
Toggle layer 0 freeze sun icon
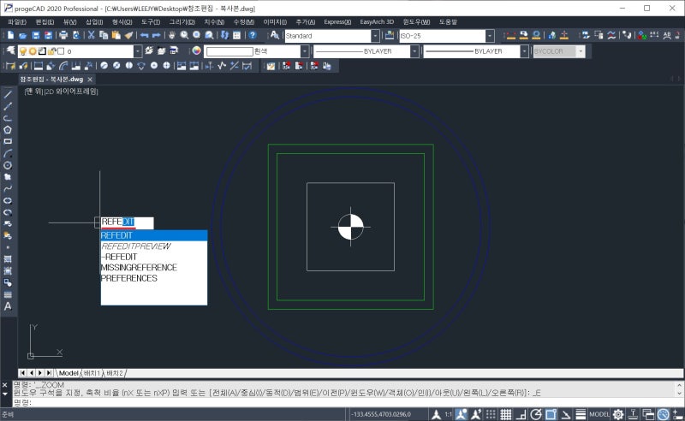(33, 51)
